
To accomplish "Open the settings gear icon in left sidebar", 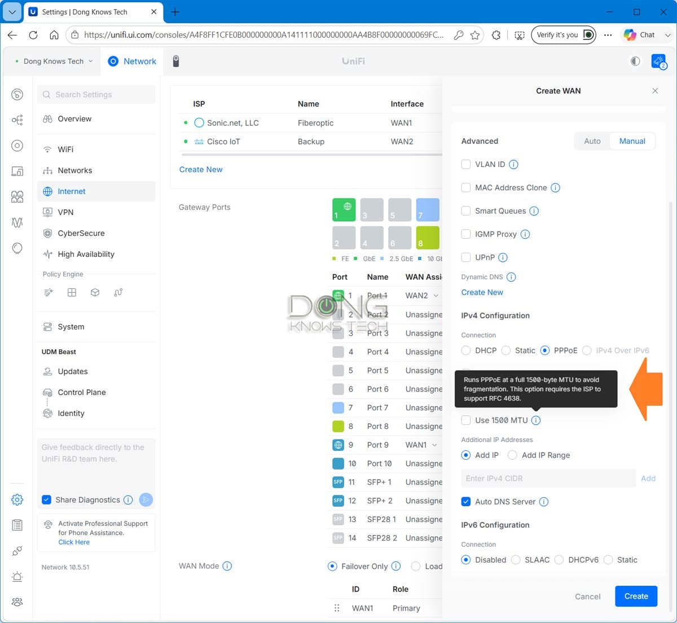I will [17, 499].
